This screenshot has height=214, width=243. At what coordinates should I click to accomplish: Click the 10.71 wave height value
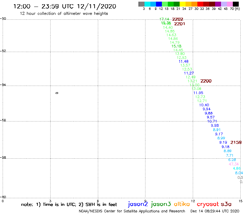pos(212,121)
